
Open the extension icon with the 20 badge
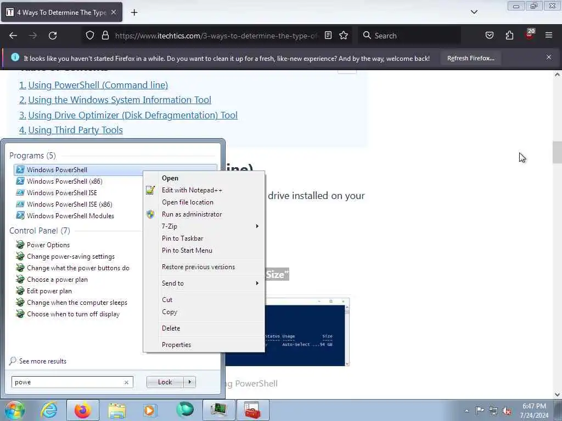530,35
